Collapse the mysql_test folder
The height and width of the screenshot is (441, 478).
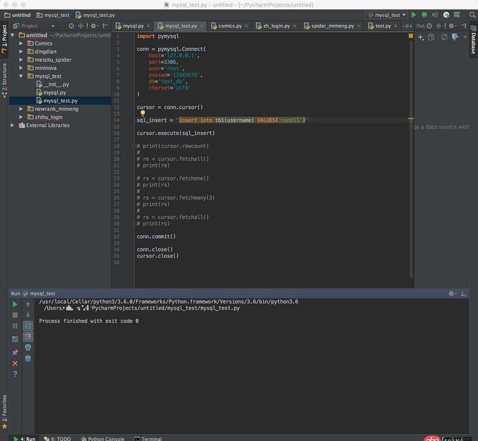(x=22, y=76)
